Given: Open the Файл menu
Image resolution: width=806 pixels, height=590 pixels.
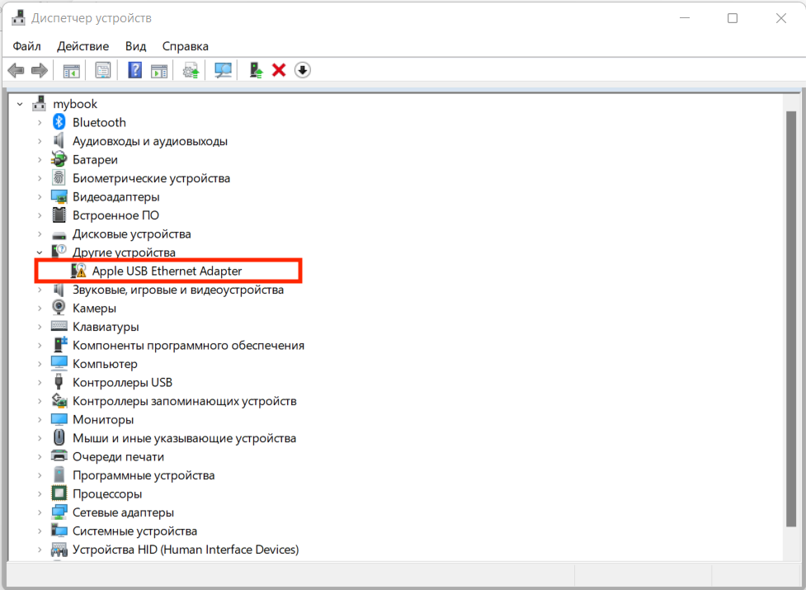Looking at the screenshot, I should [x=26, y=46].
